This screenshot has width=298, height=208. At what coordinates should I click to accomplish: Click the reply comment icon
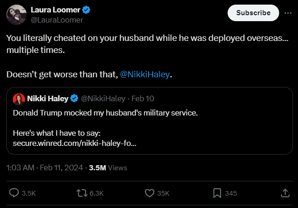14,193
